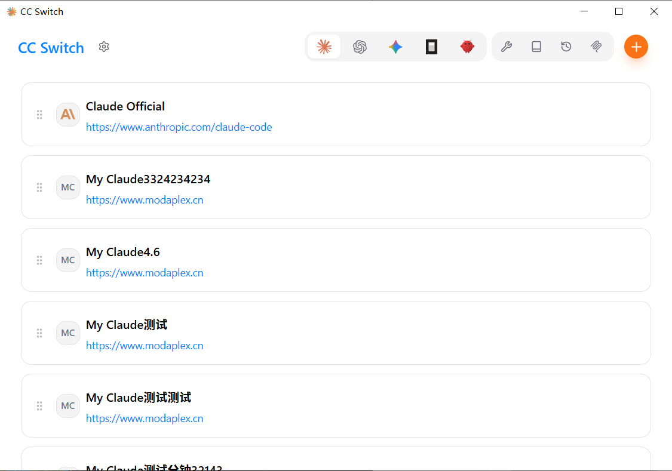Add a new provider with orange plus
Viewport: 672px width, 471px height.
point(636,47)
